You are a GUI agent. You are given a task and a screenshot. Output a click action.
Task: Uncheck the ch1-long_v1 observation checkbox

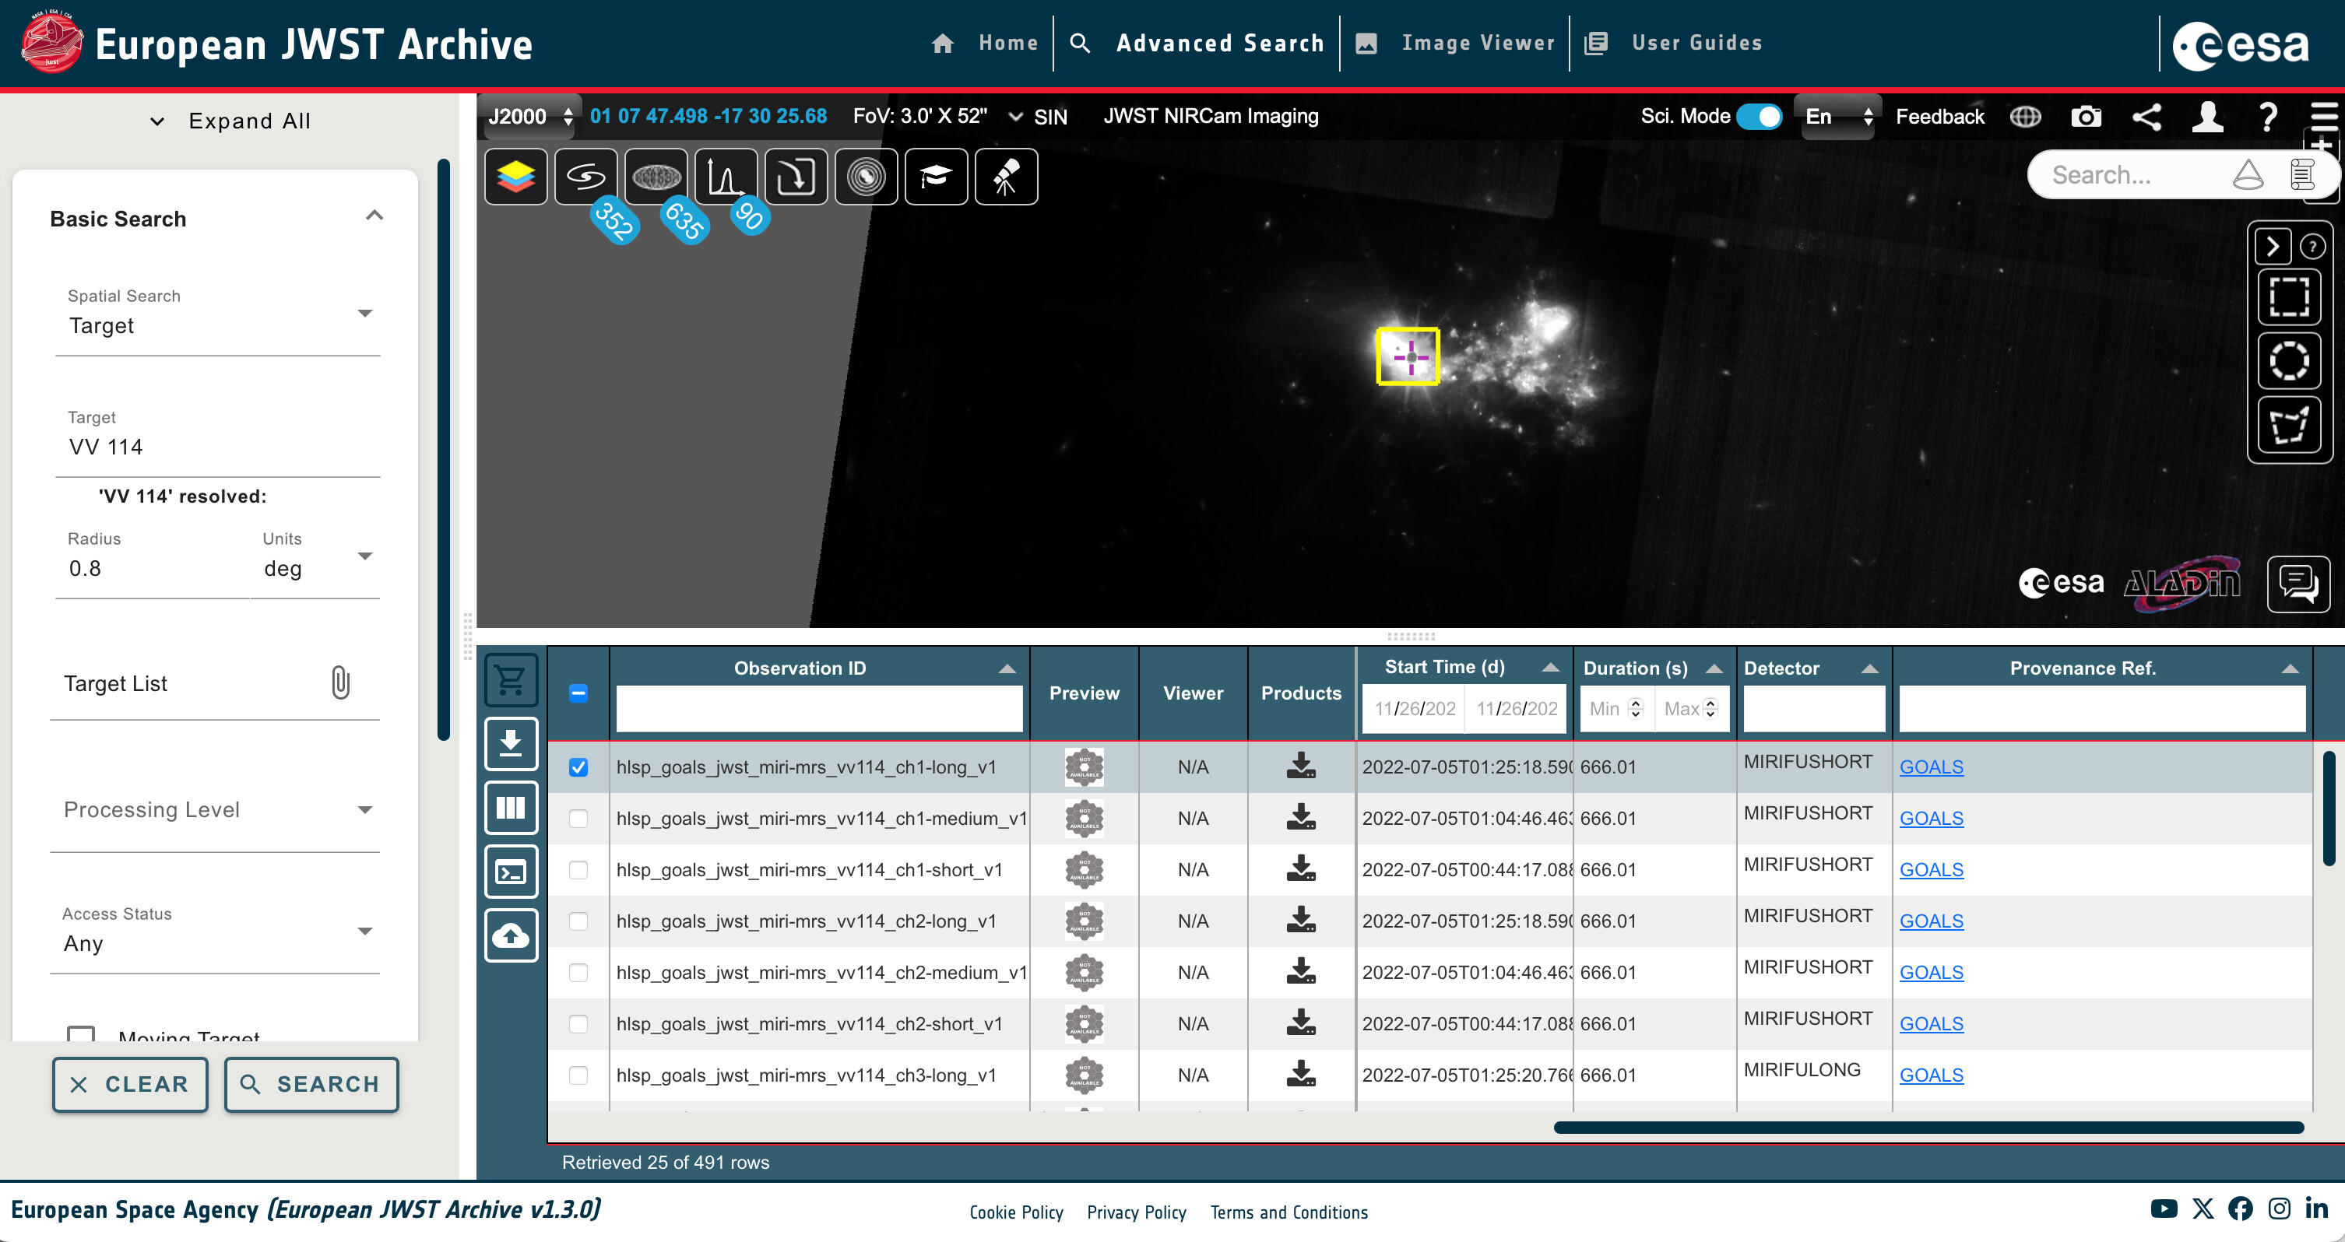click(x=578, y=767)
